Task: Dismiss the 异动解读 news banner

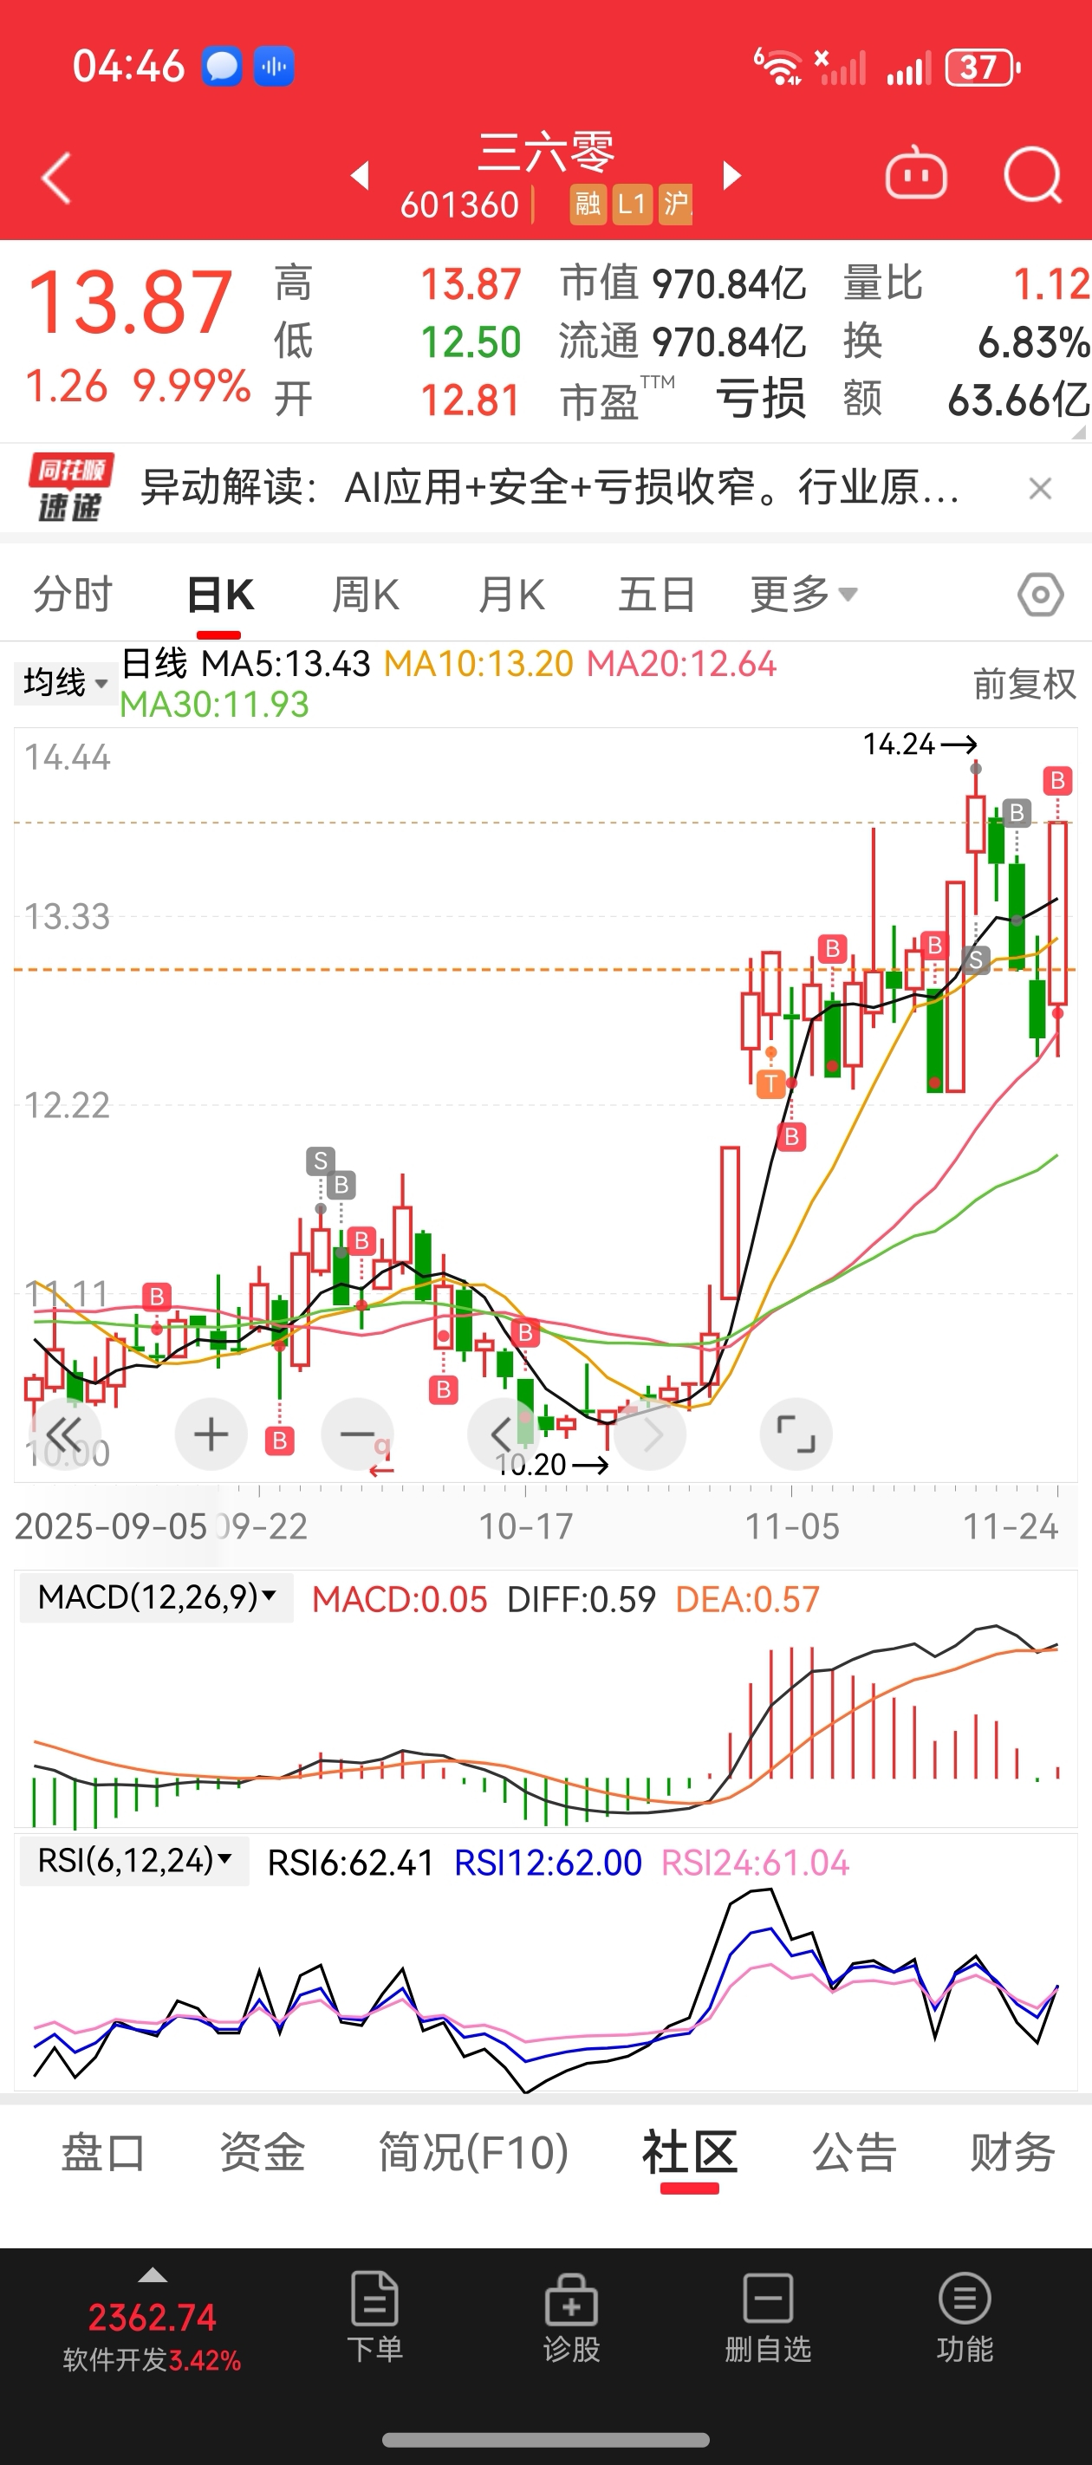Action: click(1040, 489)
